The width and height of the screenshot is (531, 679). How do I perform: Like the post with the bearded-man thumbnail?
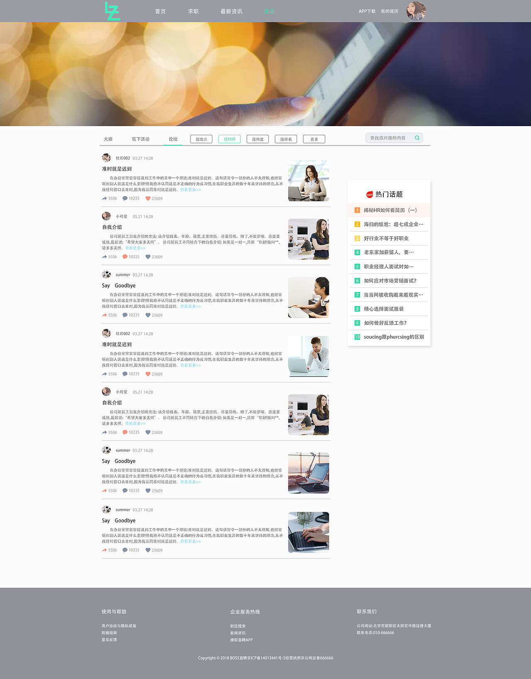pos(148,374)
